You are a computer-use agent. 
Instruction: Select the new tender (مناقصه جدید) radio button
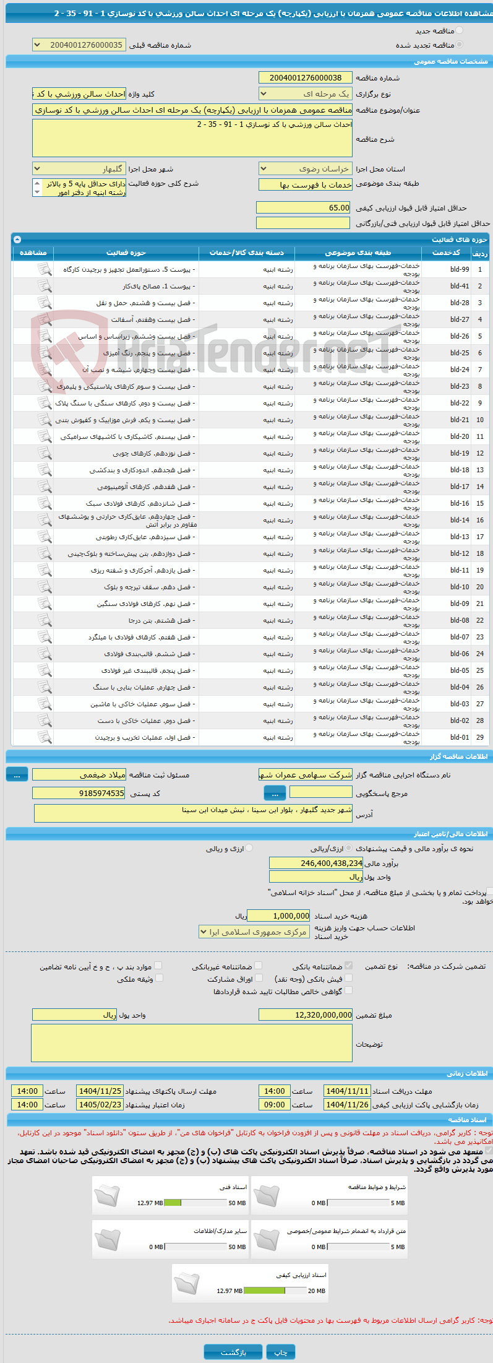[x=458, y=30]
